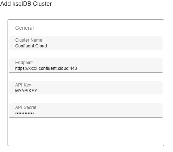Click the Cluster Name input field
Viewport: 173px width, 152px height.
coord(86,43)
